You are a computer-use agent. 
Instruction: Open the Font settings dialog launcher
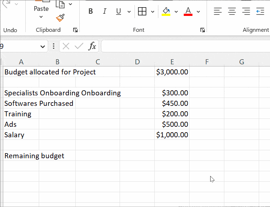[203, 30]
